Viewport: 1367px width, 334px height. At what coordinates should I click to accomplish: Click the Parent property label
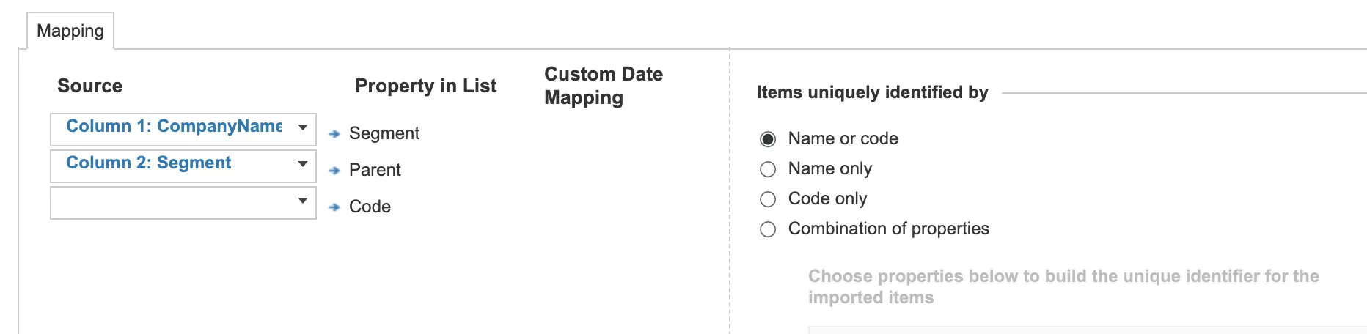tap(375, 170)
